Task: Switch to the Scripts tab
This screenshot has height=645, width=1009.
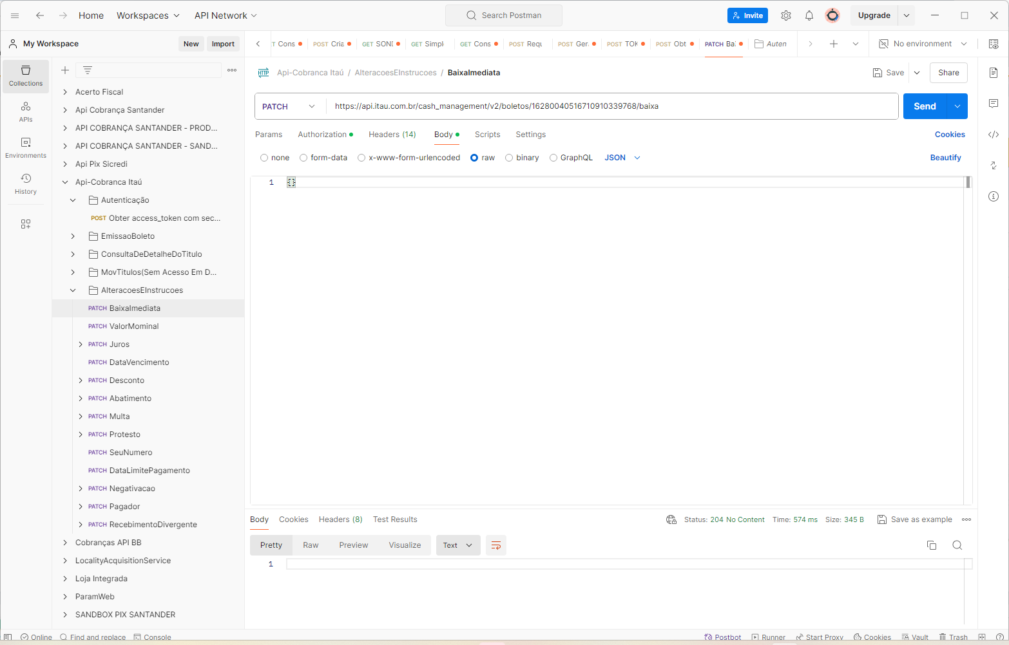Action: [488, 135]
